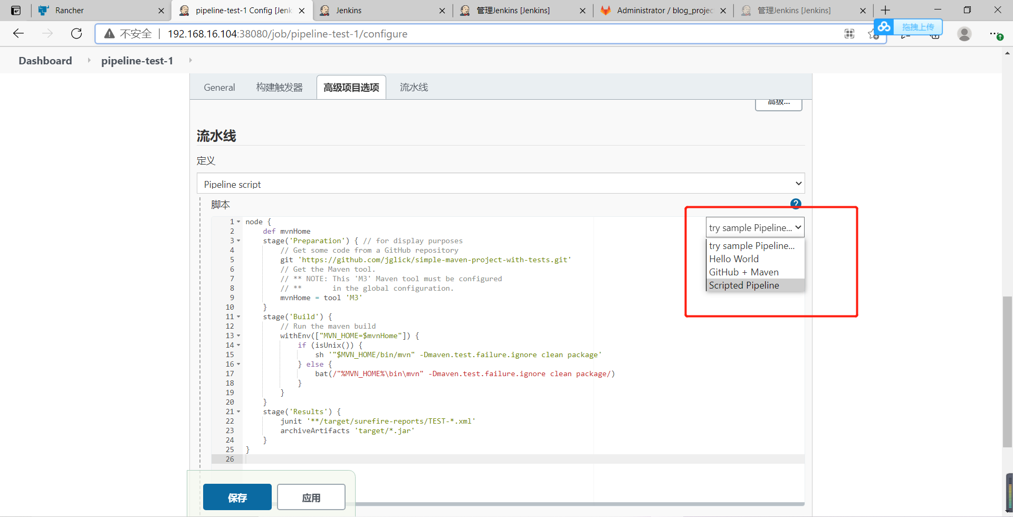The height and width of the screenshot is (517, 1013).
Task: Open the browser profile avatar
Action: [x=964, y=34]
